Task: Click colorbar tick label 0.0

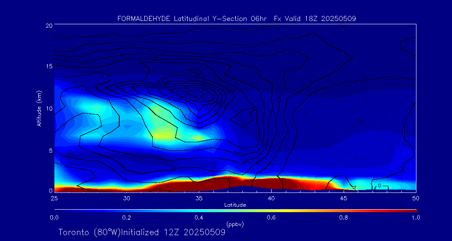Action: (x=54, y=218)
